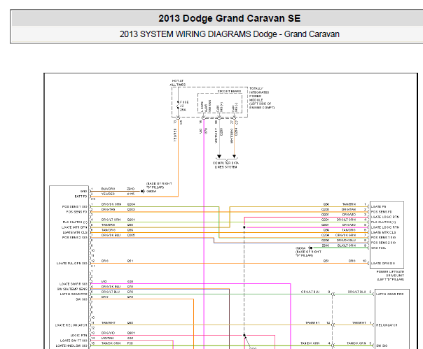This screenshot has width=423, height=349.
Task: Select the "C3" connector label
Action: [93, 199]
